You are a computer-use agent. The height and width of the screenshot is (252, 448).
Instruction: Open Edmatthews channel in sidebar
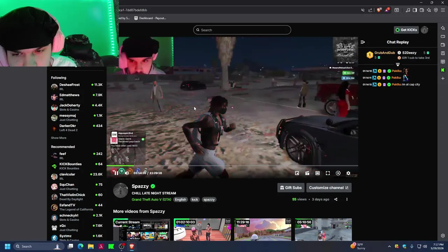click(77, 97)
